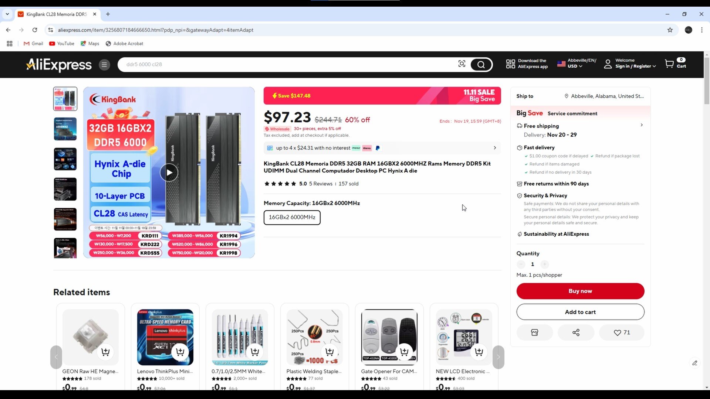This screenshot has width=710, height=399.
Task: Open a new browser tab
Action: pyautogui.click(x=108, y=14)
